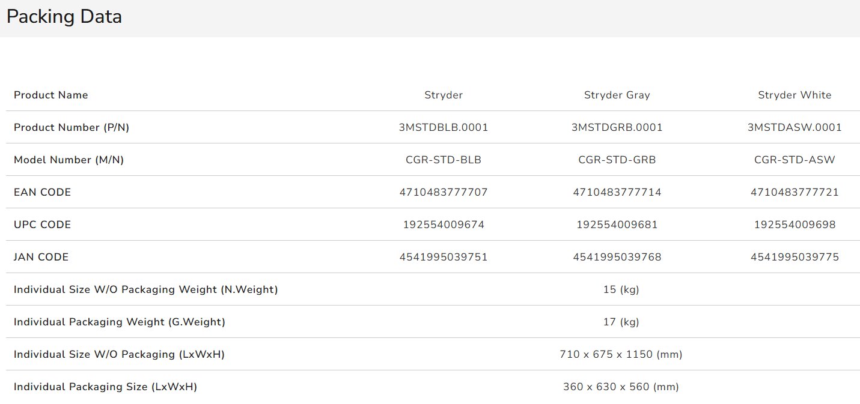The width and height of the screenshot is (860, 404).
Task: Click JAN code 4541995039768
Action: click(617, 257)
